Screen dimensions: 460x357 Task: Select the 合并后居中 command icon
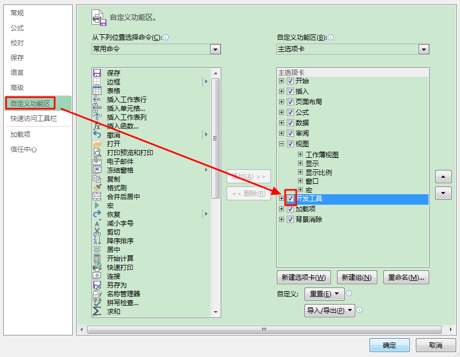pos(97,196)
